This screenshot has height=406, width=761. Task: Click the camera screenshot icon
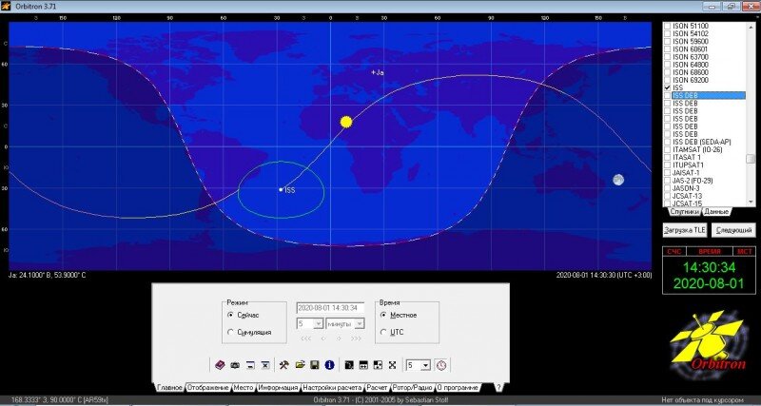(x=235, y=365)
